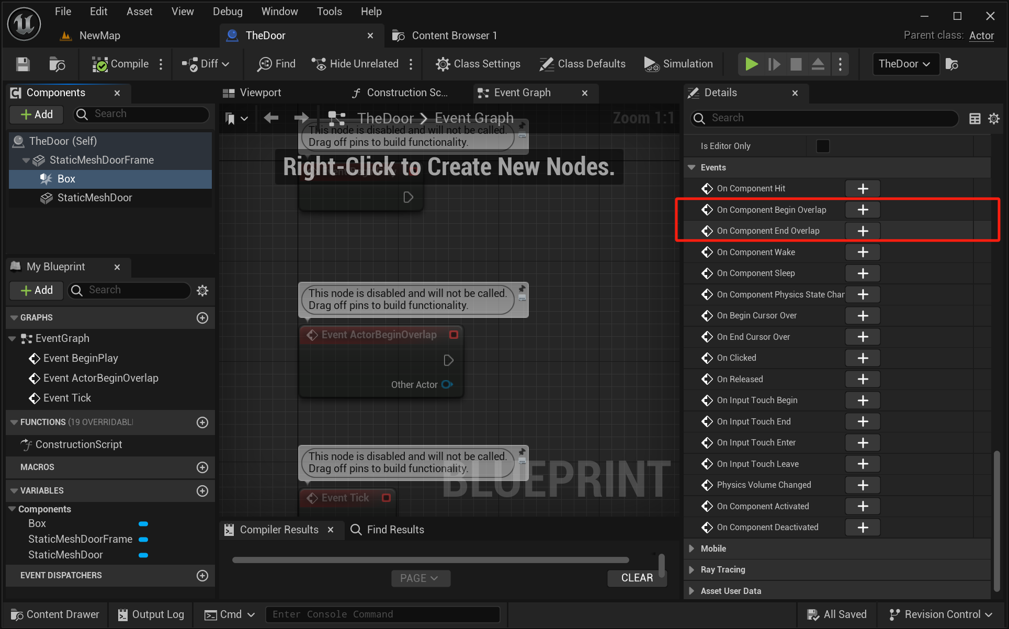This screenshot has width=1009, height=629.
Task: Click Add in My Blueprint panel
Action: click(x=37, y=290)
